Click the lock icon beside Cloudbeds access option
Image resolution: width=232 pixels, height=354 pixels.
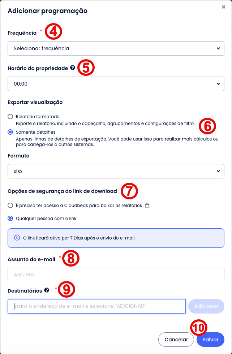(147, 205)
